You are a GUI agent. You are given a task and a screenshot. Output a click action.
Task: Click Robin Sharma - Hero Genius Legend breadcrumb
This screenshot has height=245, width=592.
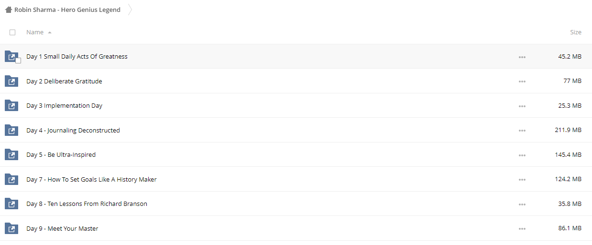pyautogui.click(x=67, y=10)
